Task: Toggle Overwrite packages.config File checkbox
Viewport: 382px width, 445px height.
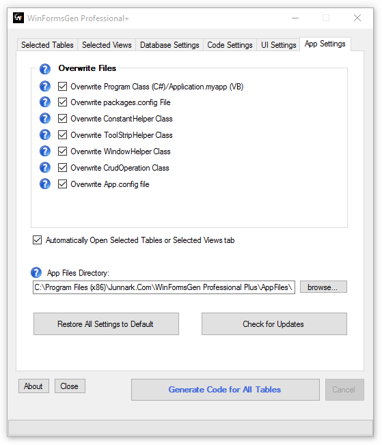Action: pyautogui.click(x=63, y=102)
